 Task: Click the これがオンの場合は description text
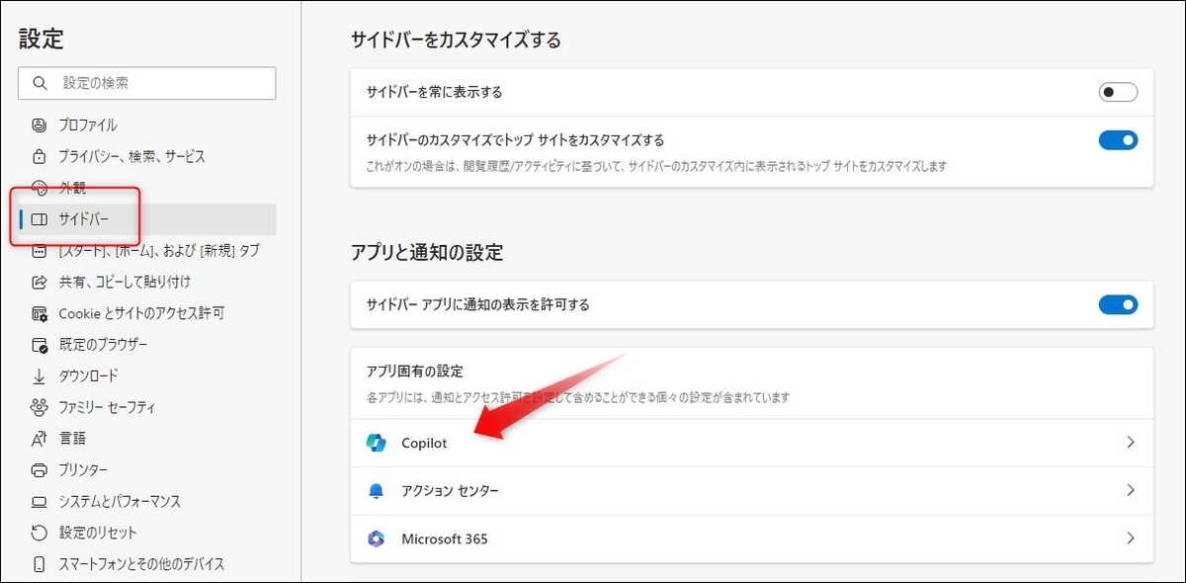[x=656, y=166]
